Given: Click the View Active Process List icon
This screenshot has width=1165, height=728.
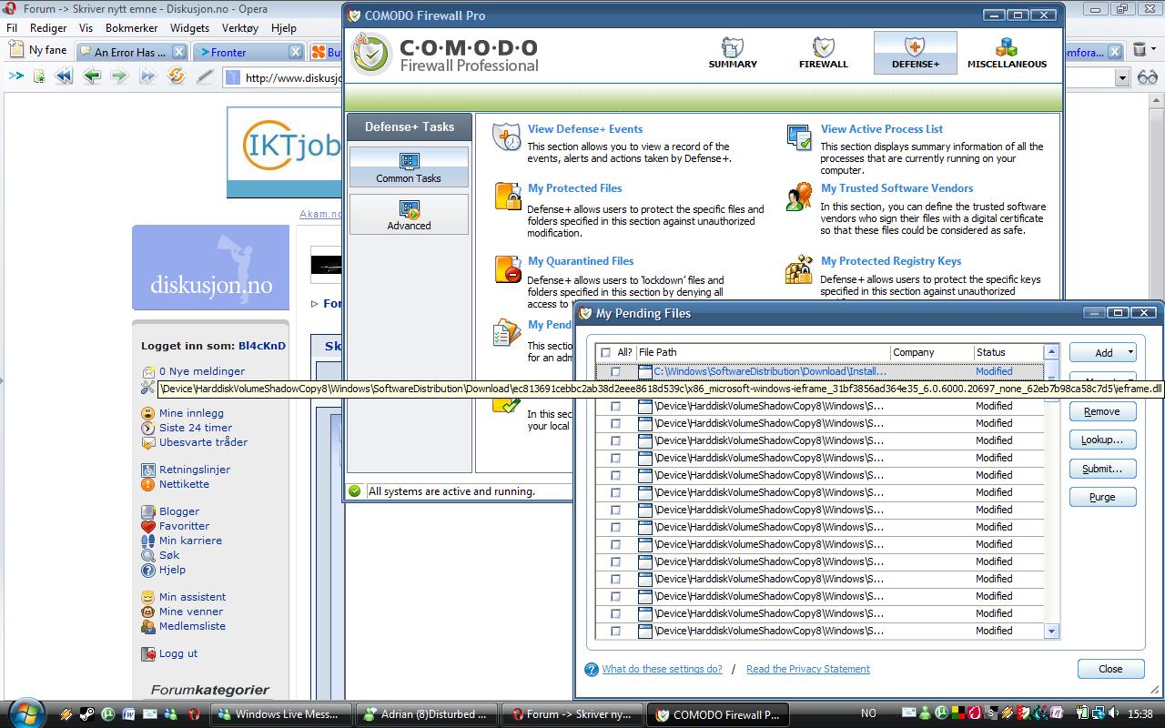Looking at the screenshot, I should pos(799,137).
